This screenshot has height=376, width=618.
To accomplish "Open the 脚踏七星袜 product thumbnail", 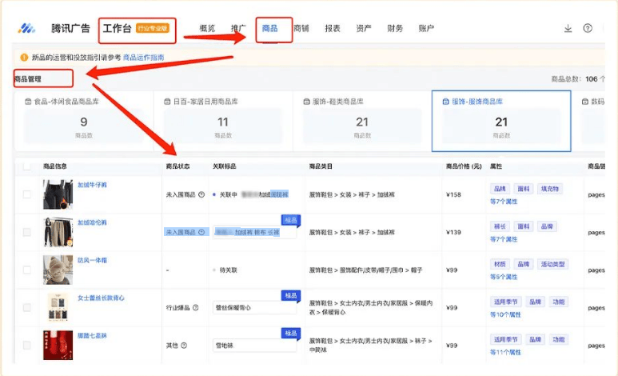I will click(x=58, y=346).
